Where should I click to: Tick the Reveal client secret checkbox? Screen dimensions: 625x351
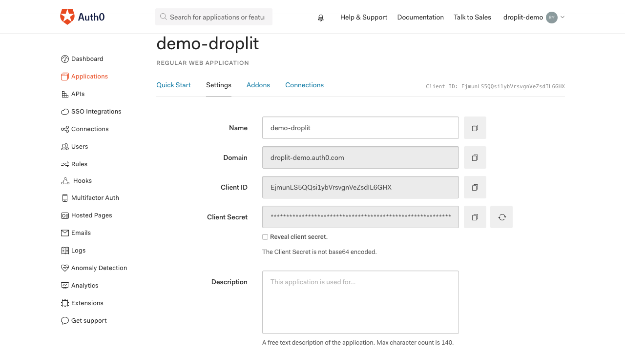(x=265, y=237)
